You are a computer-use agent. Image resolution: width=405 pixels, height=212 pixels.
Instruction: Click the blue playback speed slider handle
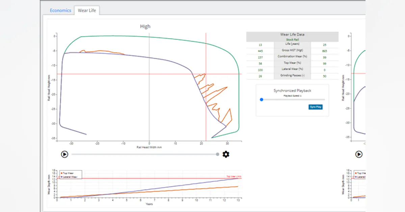pyautogui.click(x=262, y=99)
